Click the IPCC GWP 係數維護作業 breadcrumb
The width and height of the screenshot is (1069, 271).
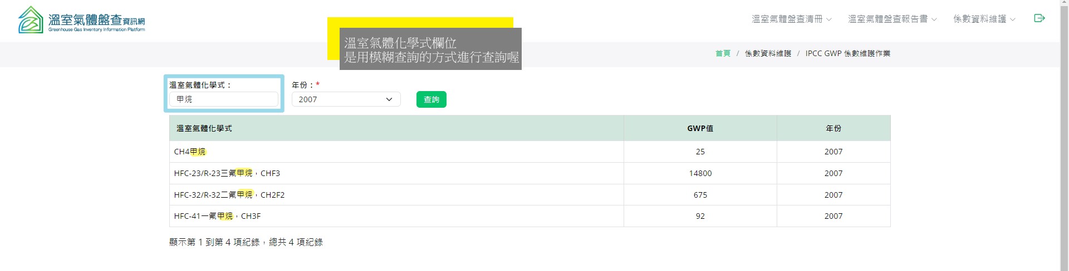(x=847, y=53)
